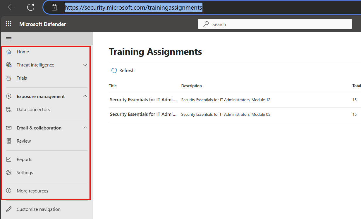Click the lock site-info icon
Image resolution: width=361 pixels, height=219 pixels.
(x=54, y=7)
